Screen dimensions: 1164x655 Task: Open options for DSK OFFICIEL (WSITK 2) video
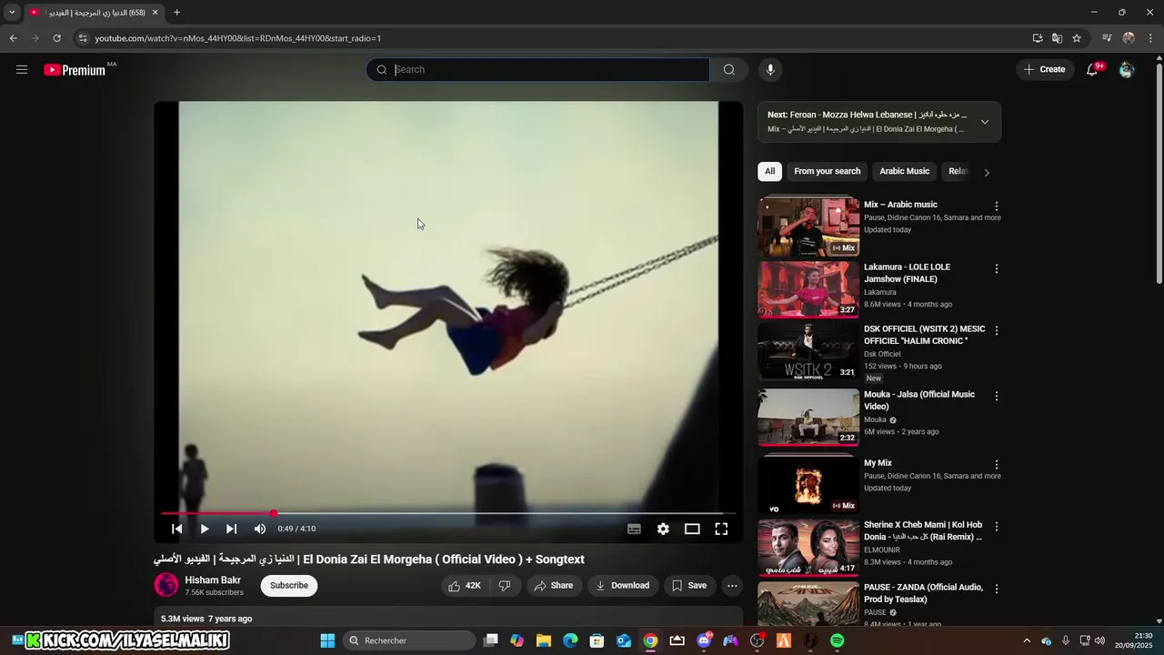pyautogui.click(x=997, y=330)
